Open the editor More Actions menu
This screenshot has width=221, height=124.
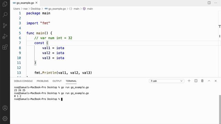click(x=215, y=3)
